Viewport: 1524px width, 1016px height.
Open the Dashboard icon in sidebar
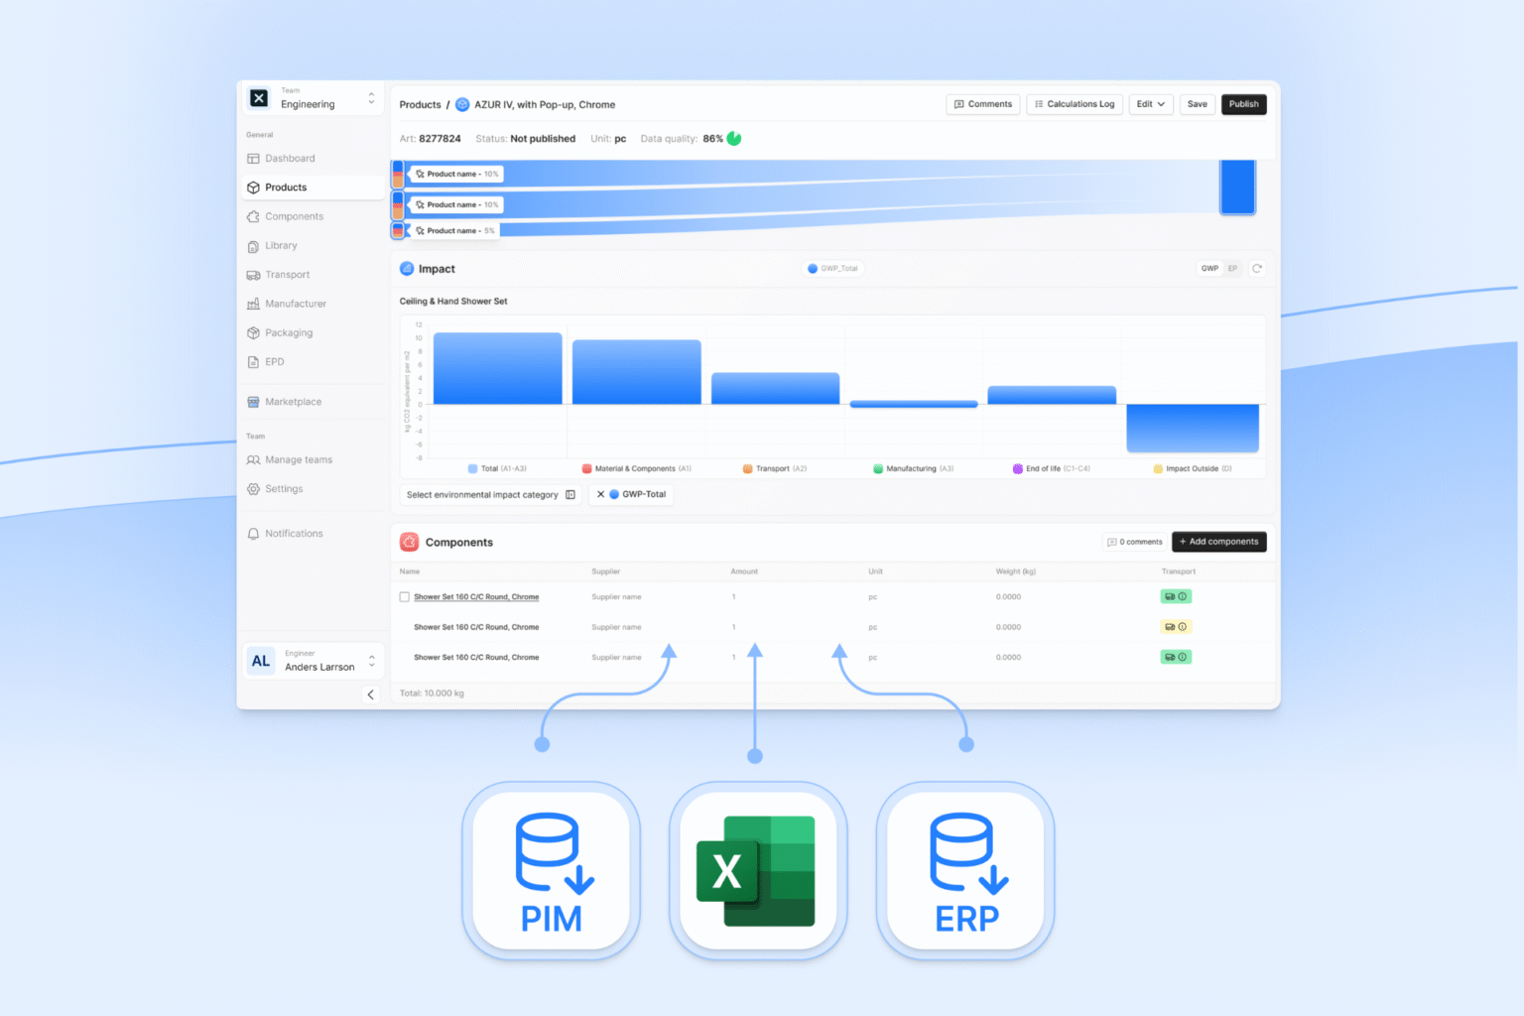tap(253, 159)
